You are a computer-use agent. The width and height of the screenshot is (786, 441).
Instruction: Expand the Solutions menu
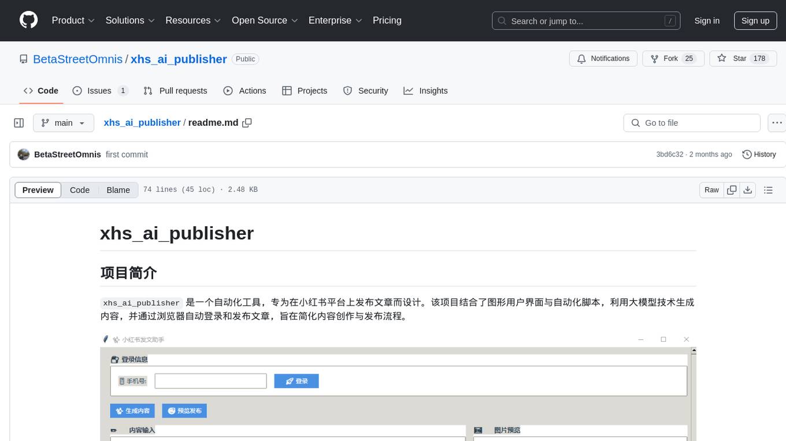click(130, 20)
